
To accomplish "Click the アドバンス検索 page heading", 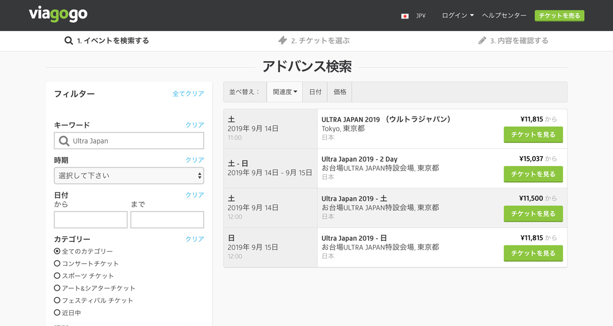I will coord(306,67).
